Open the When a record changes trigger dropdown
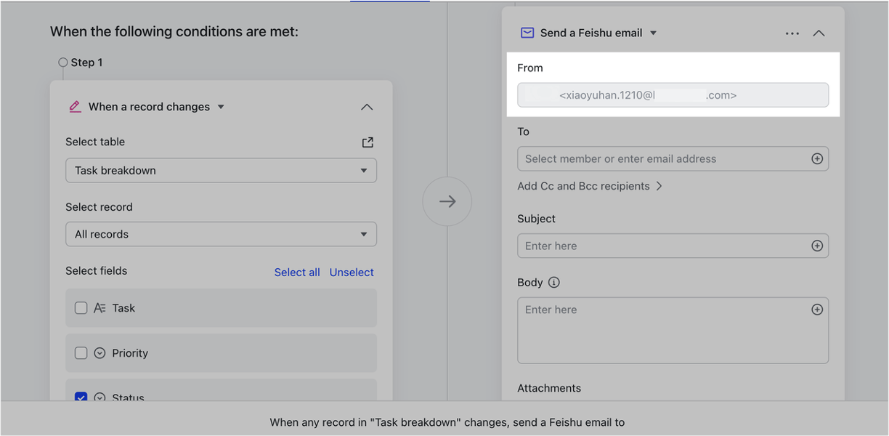 click(220, 106)
